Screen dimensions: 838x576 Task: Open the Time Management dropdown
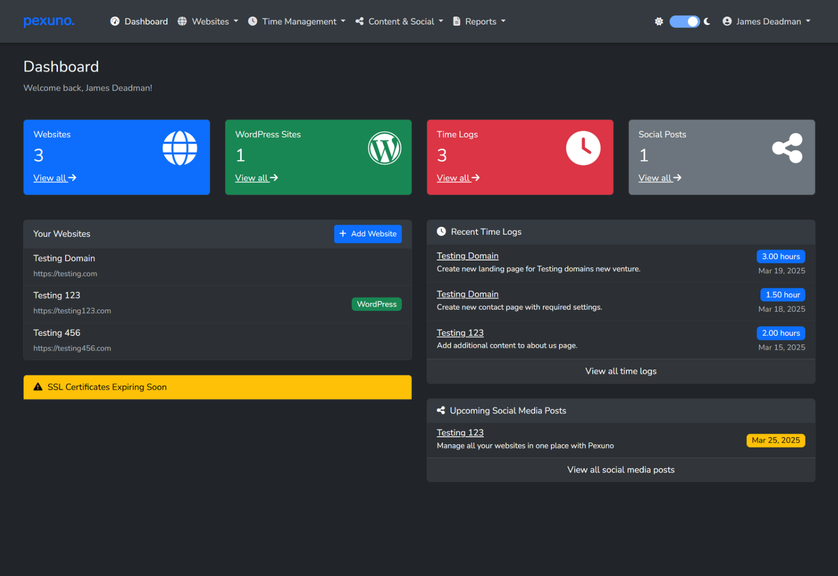(297, 21)
